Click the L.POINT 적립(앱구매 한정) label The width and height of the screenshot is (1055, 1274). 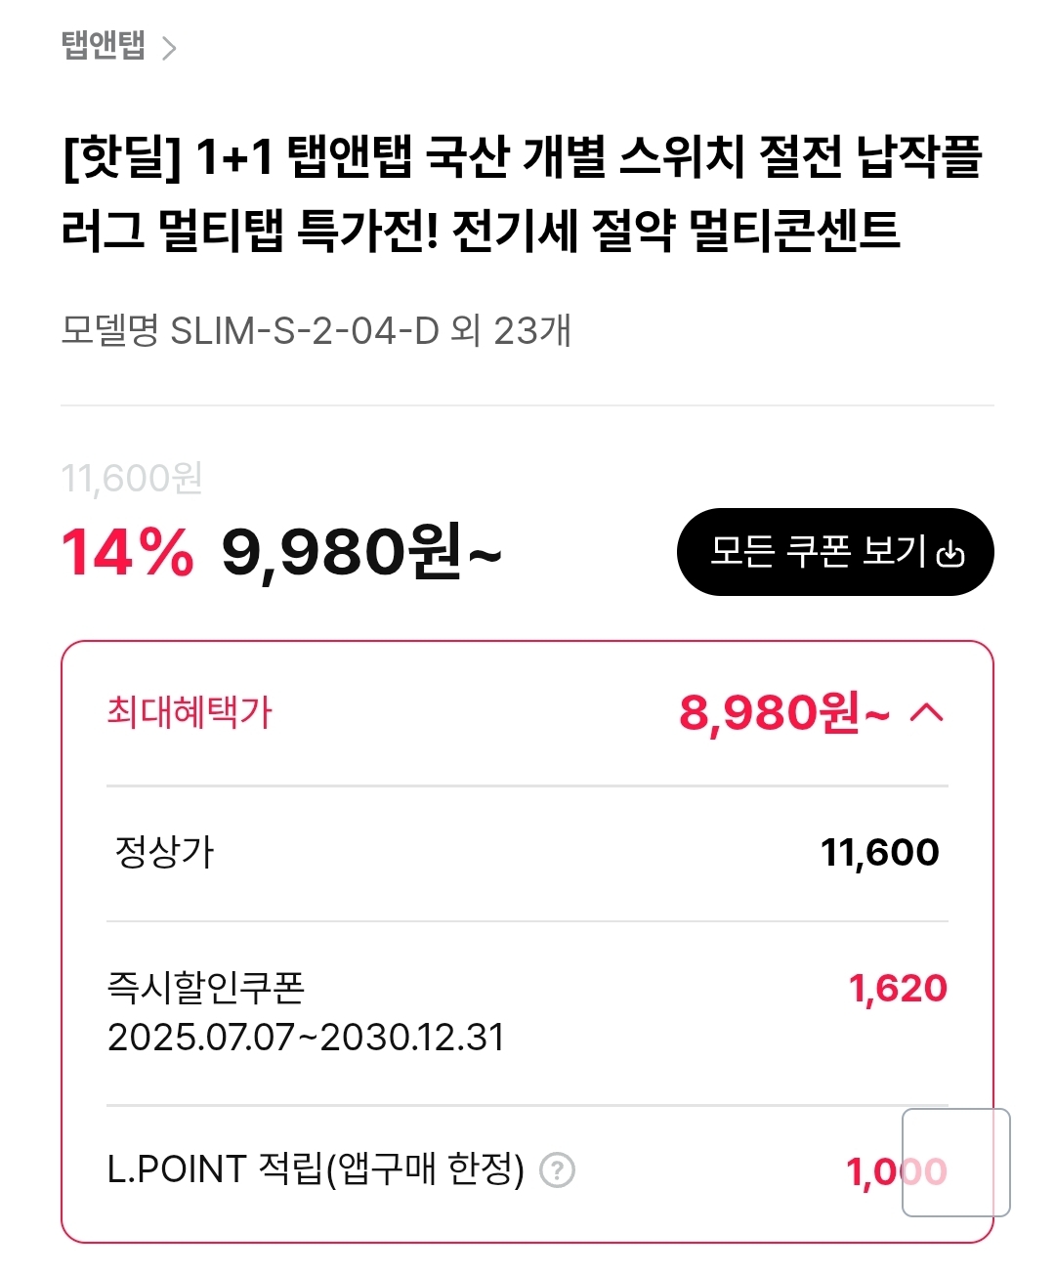click(x=316, y=1168)
